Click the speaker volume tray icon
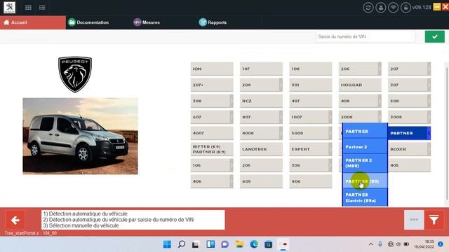The width and height of the screenshot is (449, 252). click(x=398, y=244)
